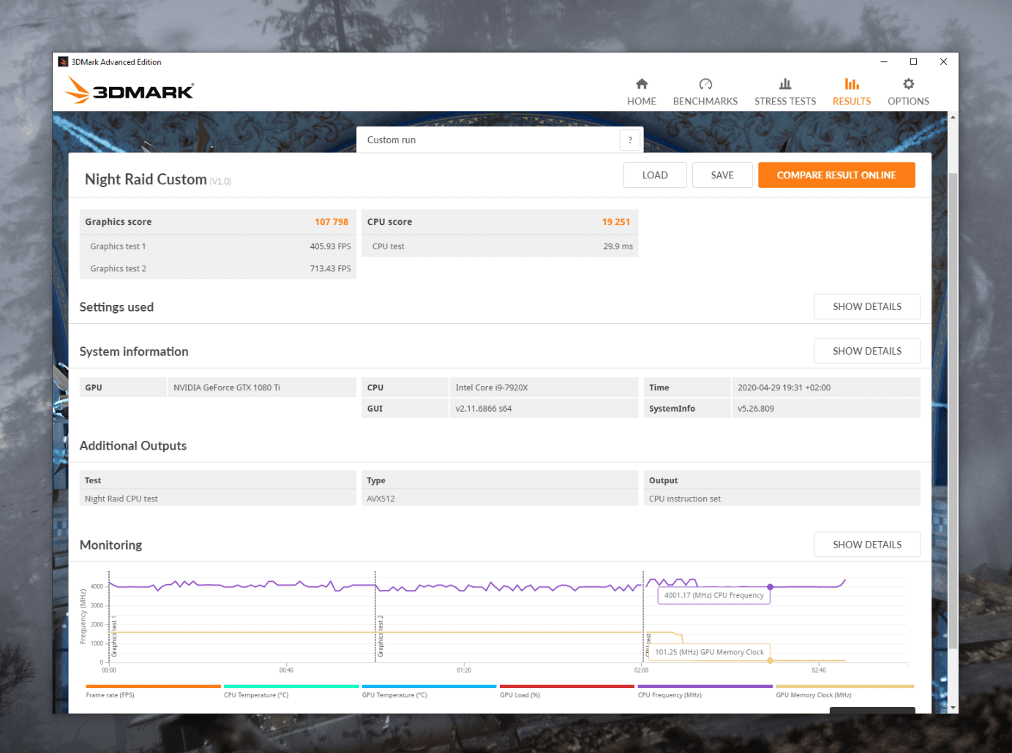This screenshot has width=1012, height=753.
Task: Click the 3DMark logo
Action: tap(129, 91)
